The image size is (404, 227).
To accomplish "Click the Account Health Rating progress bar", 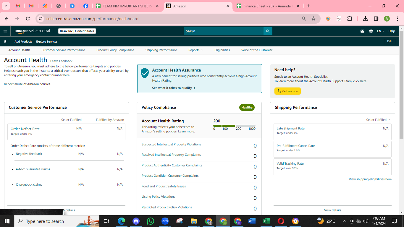I will pos(234,126).
